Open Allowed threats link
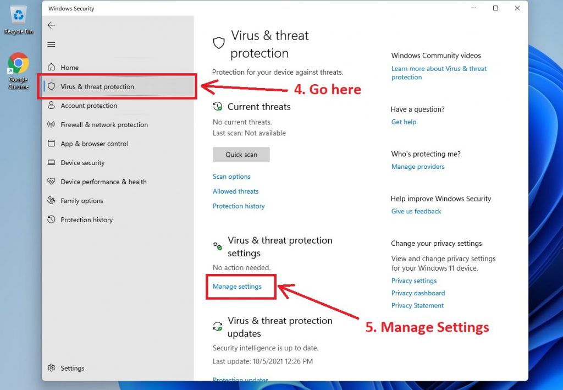 [x=235, y=191]
